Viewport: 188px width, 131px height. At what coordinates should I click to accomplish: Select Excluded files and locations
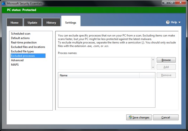click(28, 47)
